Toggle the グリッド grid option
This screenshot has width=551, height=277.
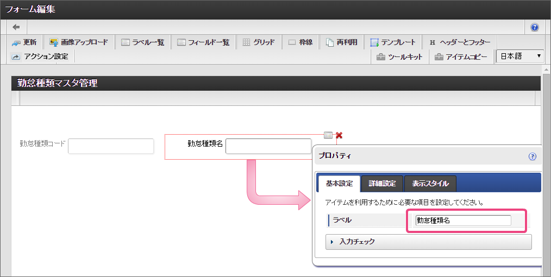click(x=259, y=42)
